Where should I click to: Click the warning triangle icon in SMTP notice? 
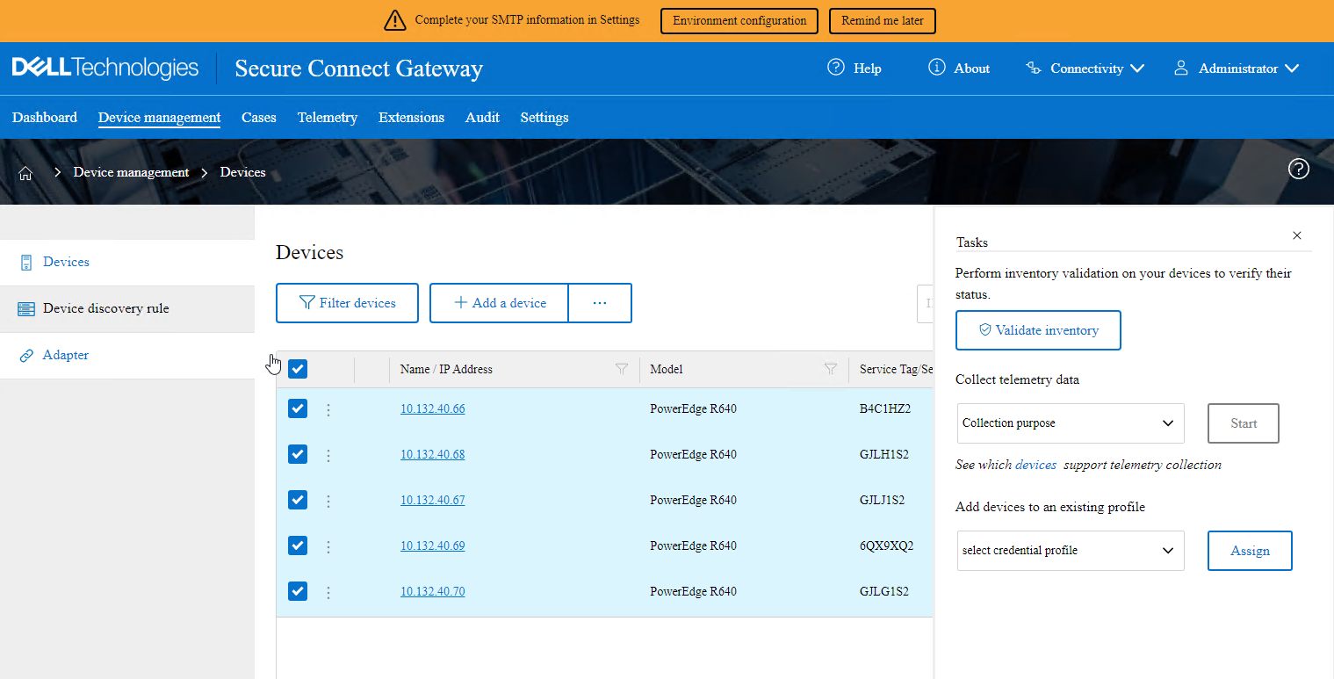pos(395,20)
